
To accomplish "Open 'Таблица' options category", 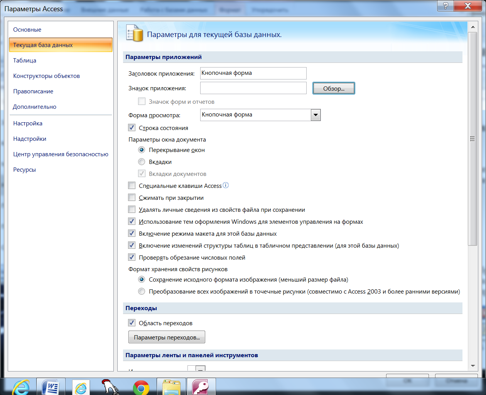I will (x=61, y=61).
